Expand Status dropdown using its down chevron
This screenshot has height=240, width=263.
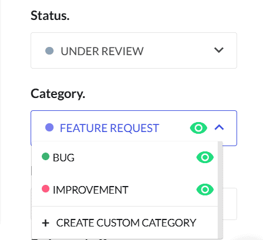coord(219,50)
